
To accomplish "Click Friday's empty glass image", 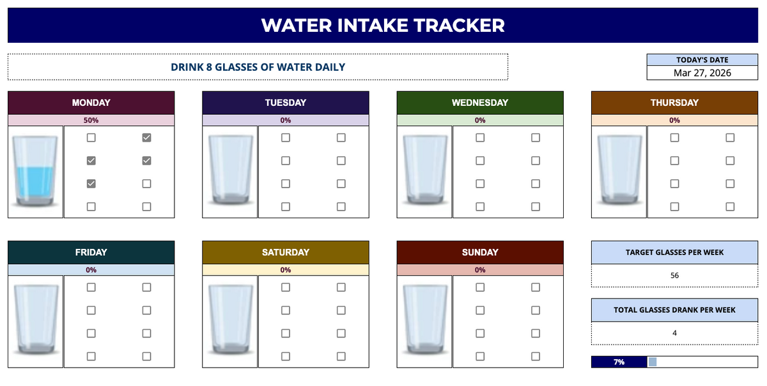I will (x=36, y=321).
